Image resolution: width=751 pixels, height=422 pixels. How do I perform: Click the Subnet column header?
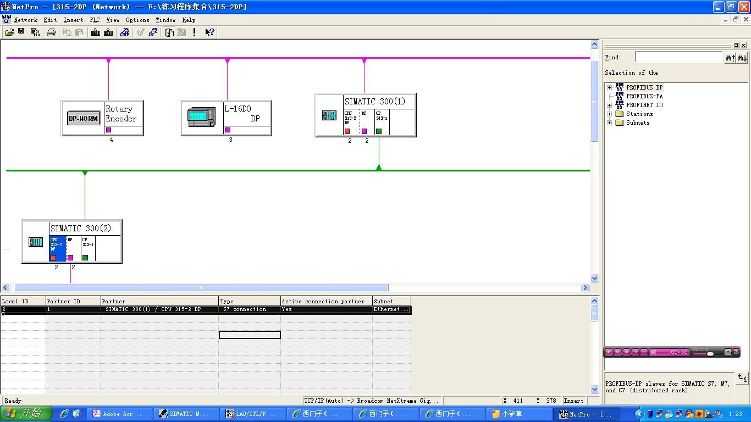(x=391, y=301)
